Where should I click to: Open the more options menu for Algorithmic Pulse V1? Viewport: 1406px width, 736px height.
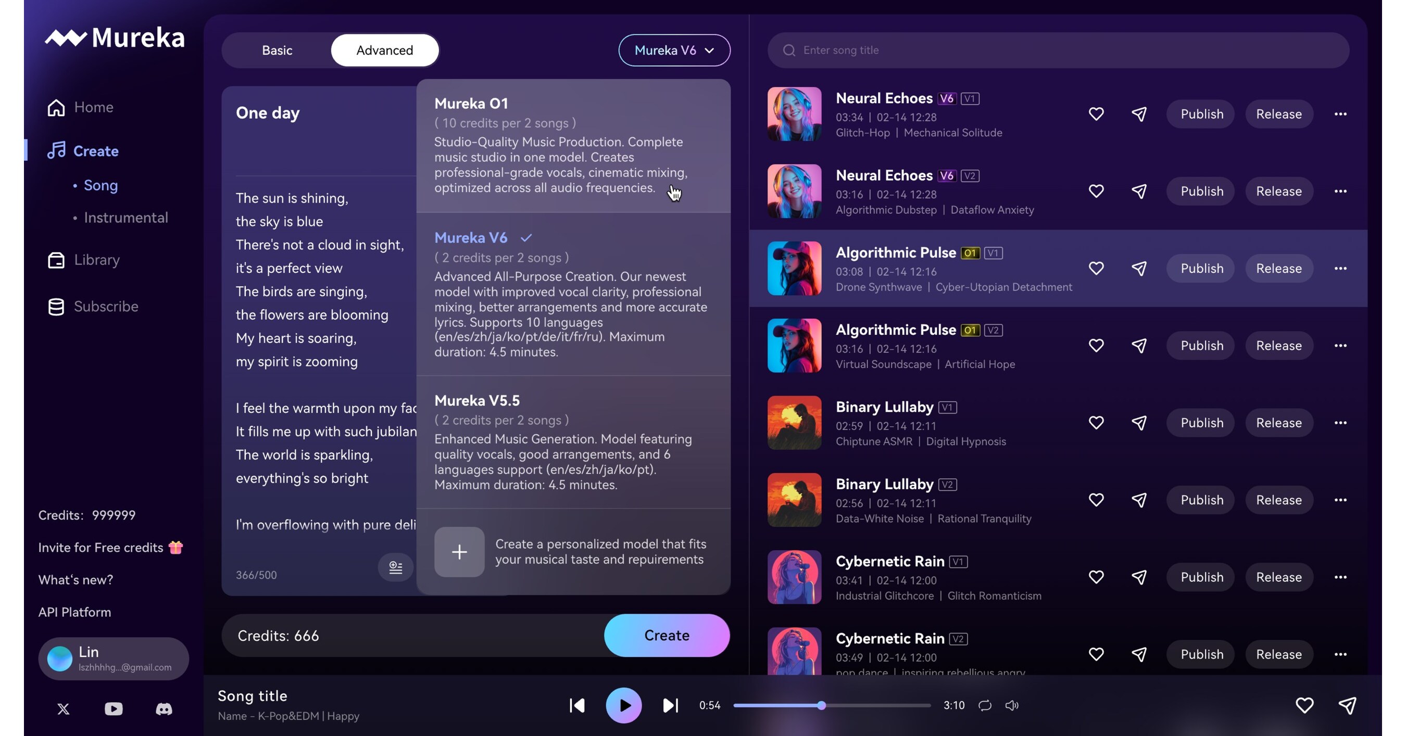point(1341,269)
